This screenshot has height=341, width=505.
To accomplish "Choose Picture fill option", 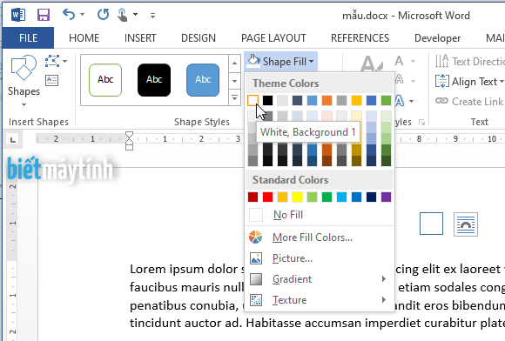I will click(320, 258).
